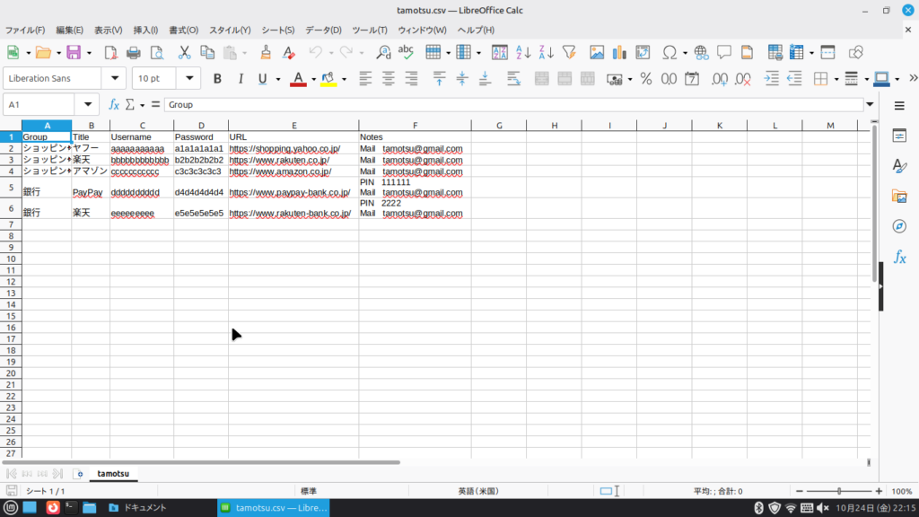Open the Special Character omega icon

click(669, 52)
